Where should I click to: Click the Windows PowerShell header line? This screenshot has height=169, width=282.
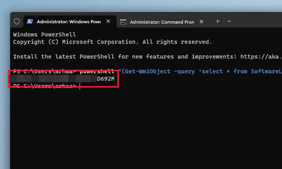pos(44,34)
